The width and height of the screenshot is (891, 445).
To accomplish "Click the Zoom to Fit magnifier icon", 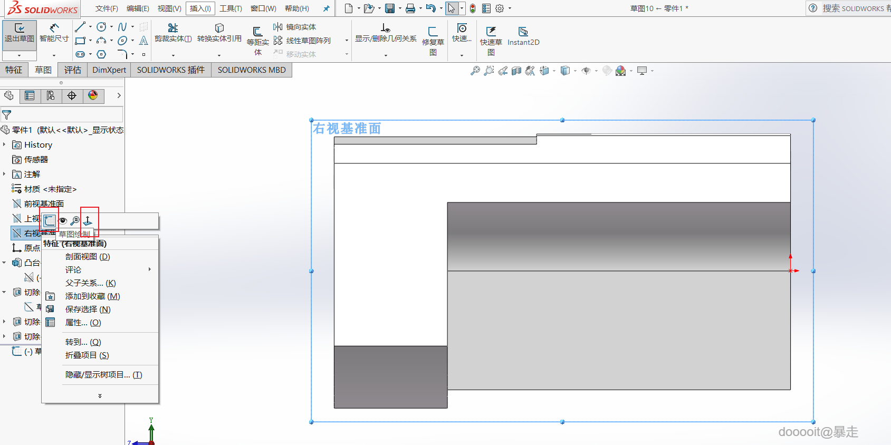I will click(475, 71).
